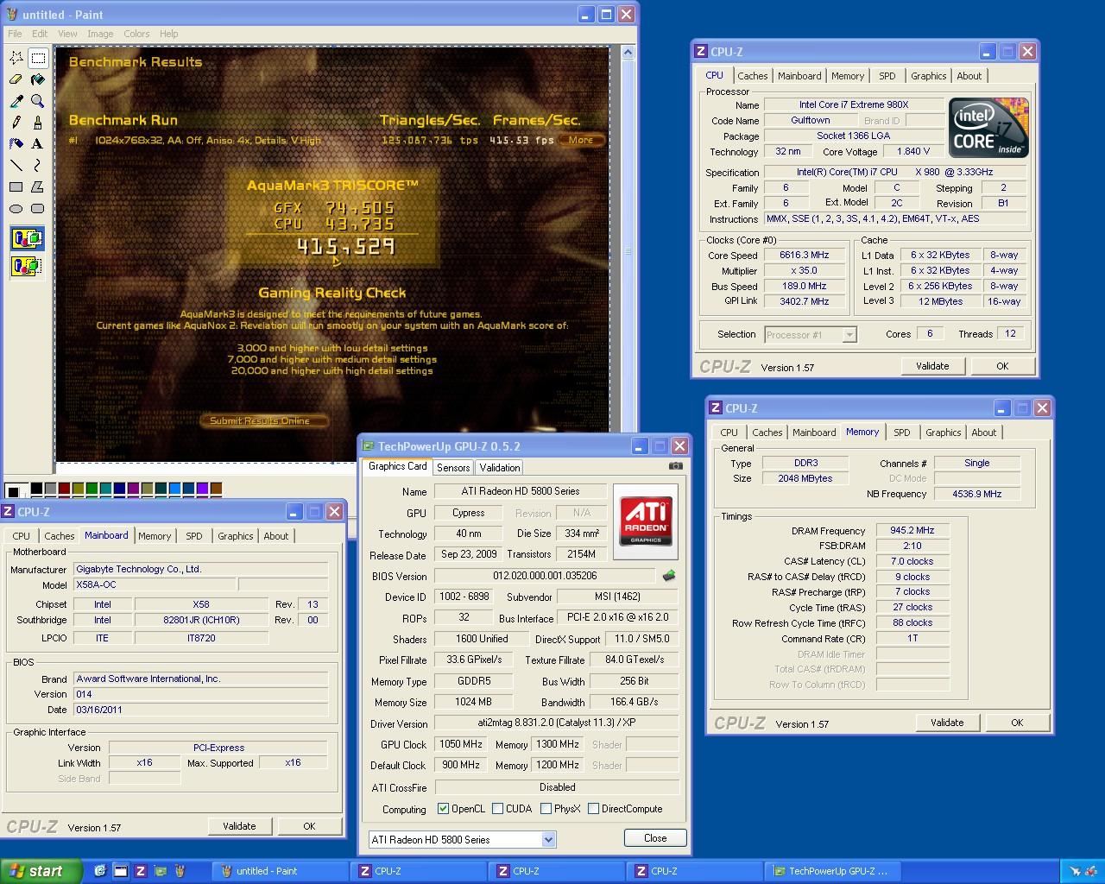Click the Core Speed value 6616.3 MHz

804,256
